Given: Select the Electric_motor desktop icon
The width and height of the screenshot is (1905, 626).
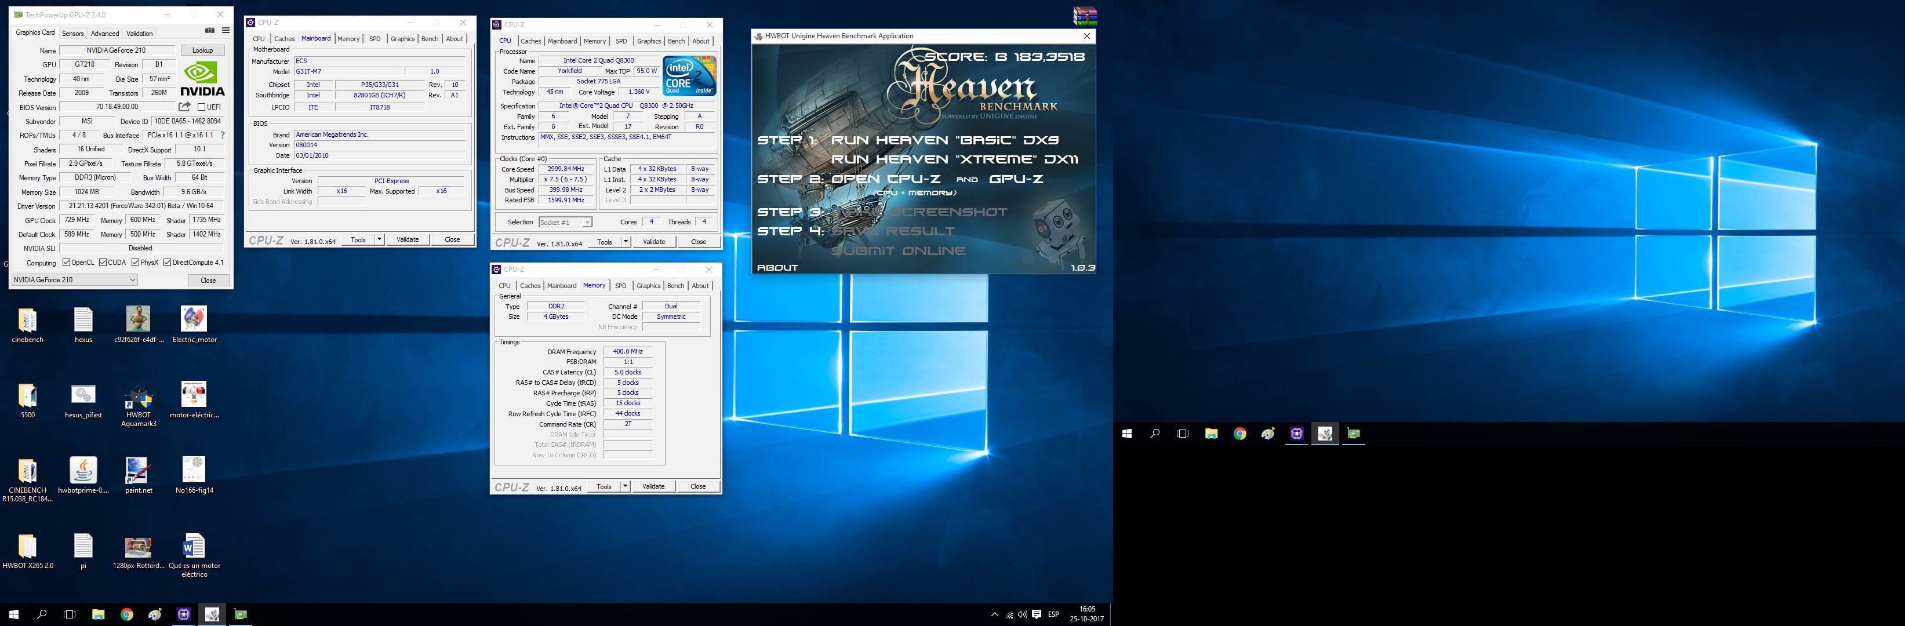Looking at the screenshot, I should click(194, 319).
